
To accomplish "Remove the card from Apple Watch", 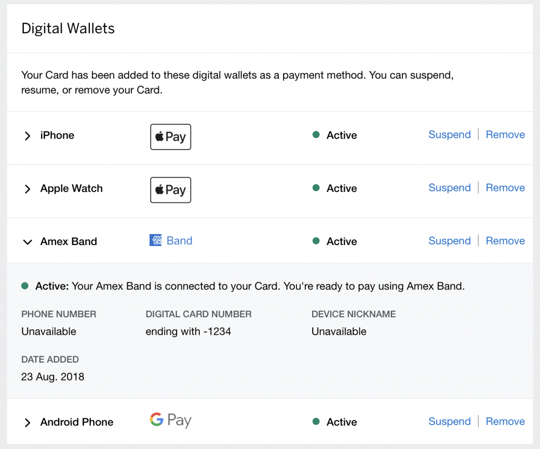I will coord(505,188).
